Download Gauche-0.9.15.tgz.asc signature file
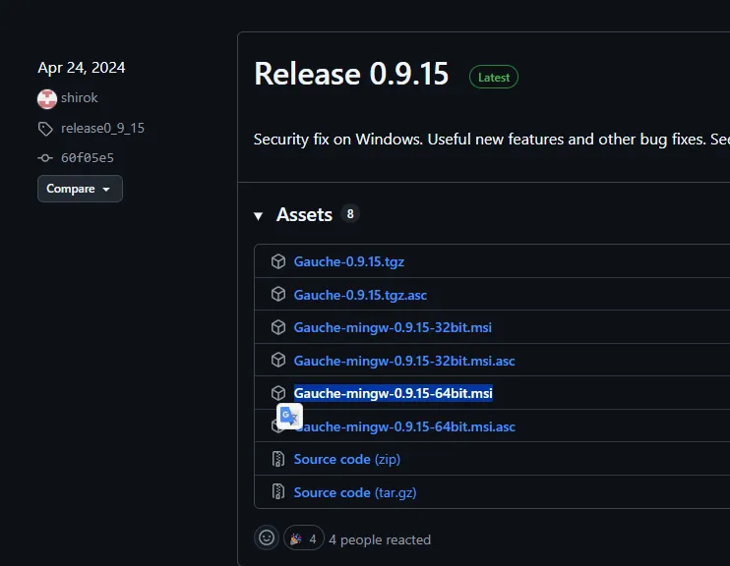 coord(360,295)
